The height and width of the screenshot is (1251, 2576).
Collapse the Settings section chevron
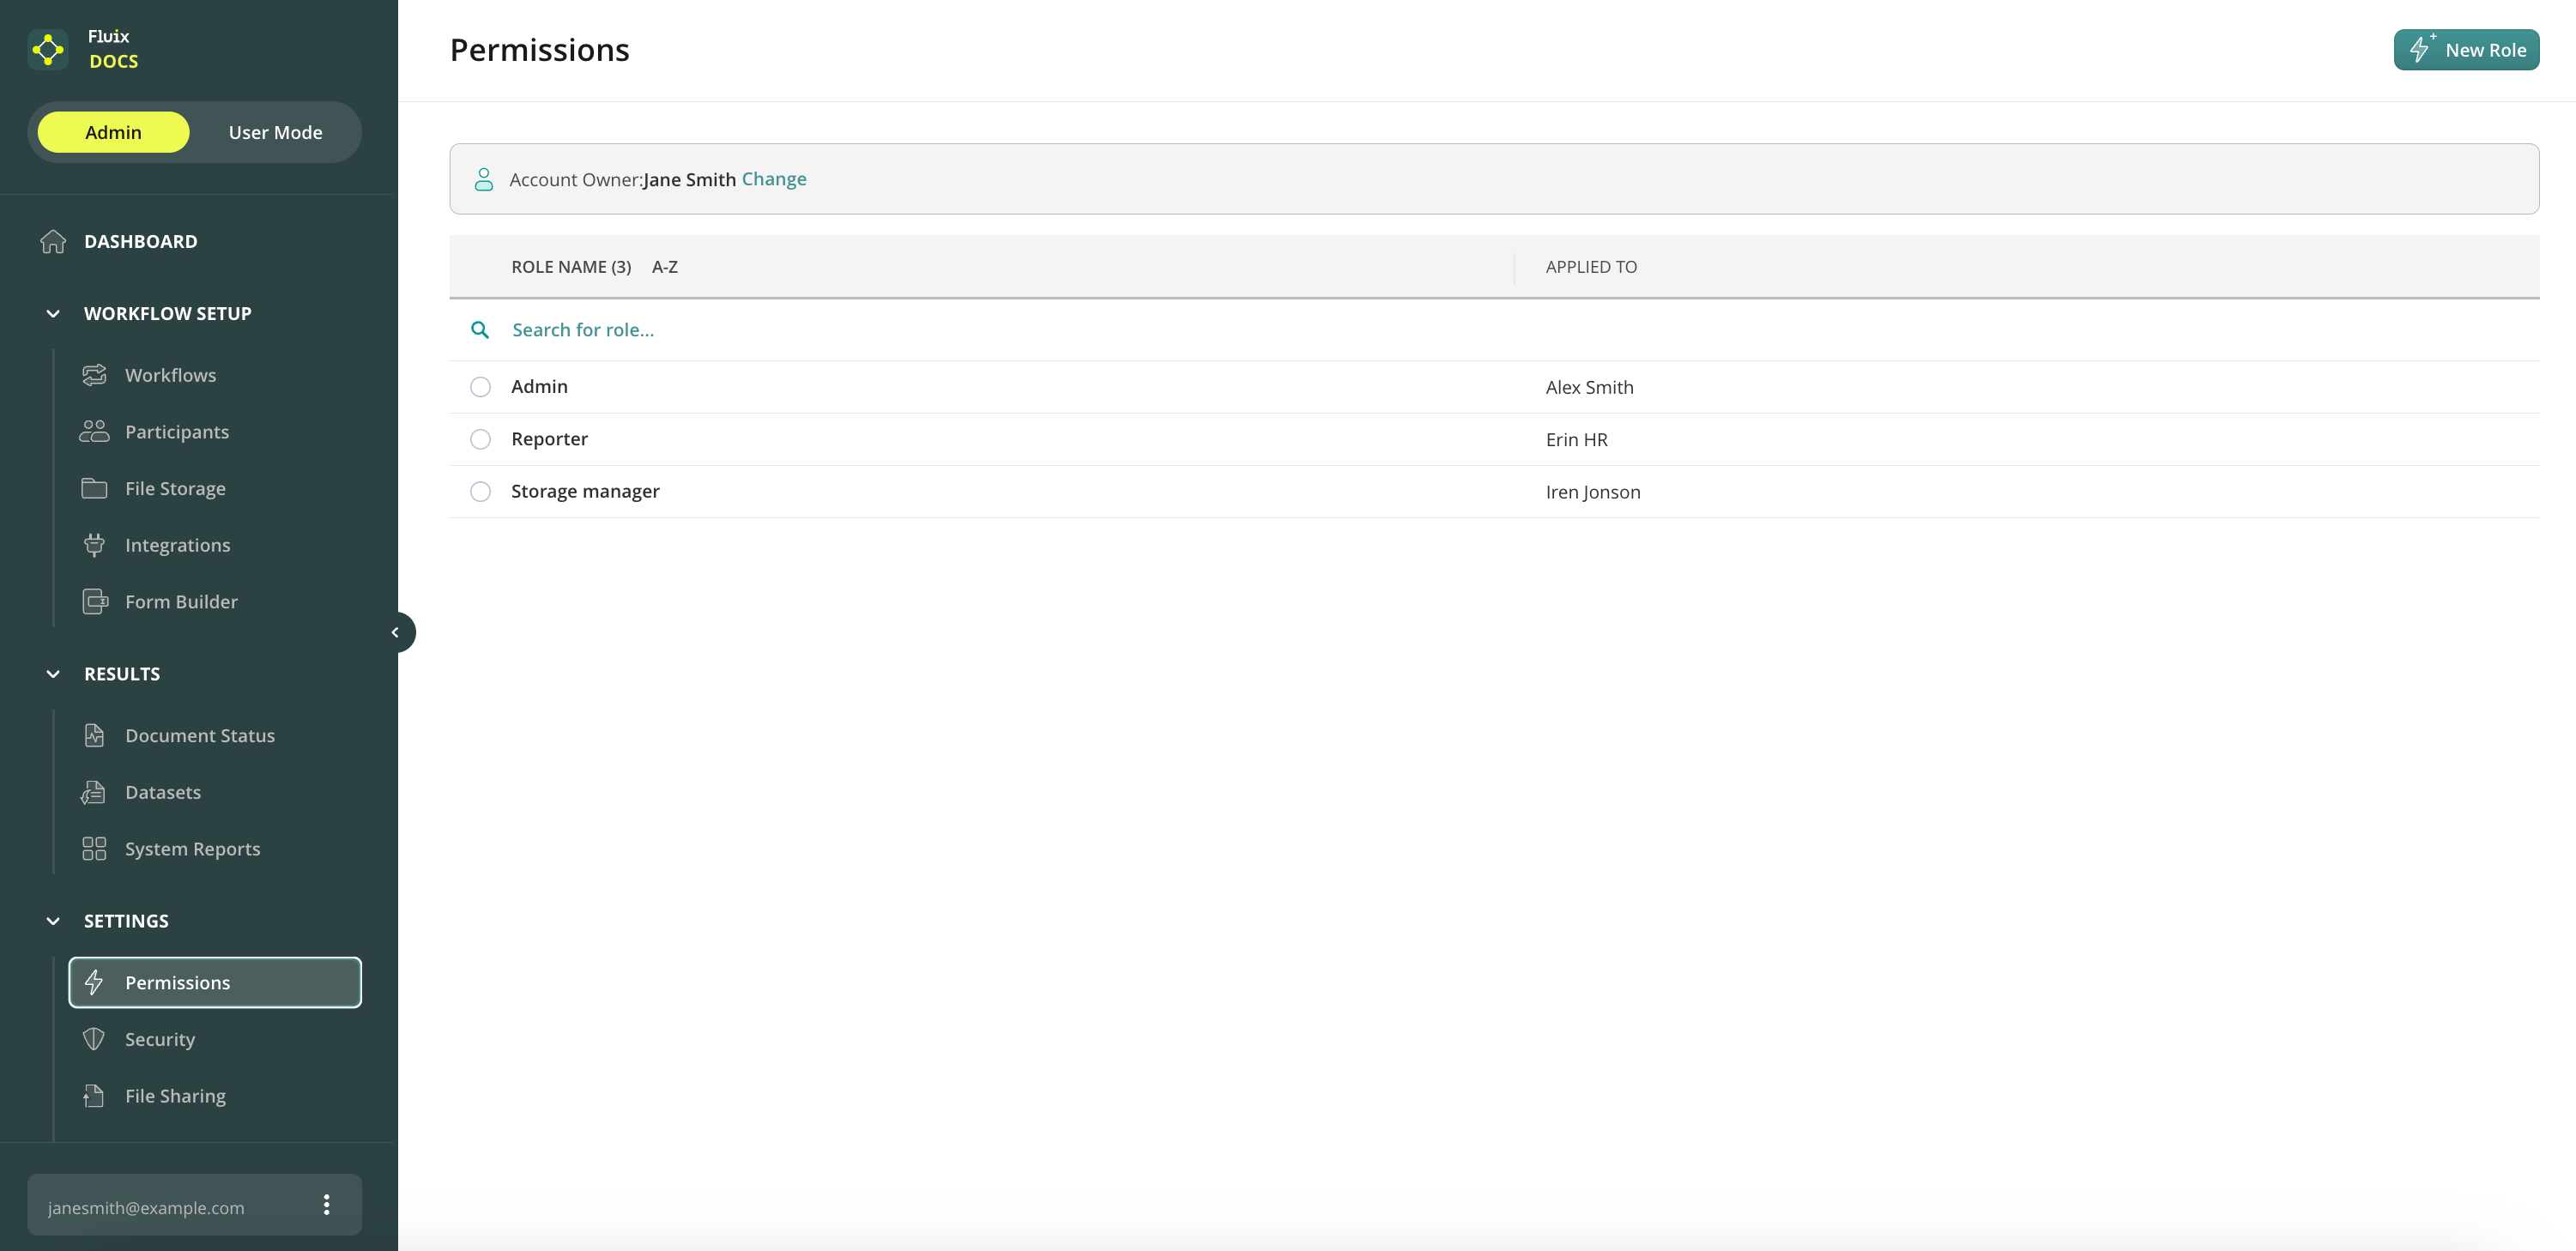(x=53, y=921)
